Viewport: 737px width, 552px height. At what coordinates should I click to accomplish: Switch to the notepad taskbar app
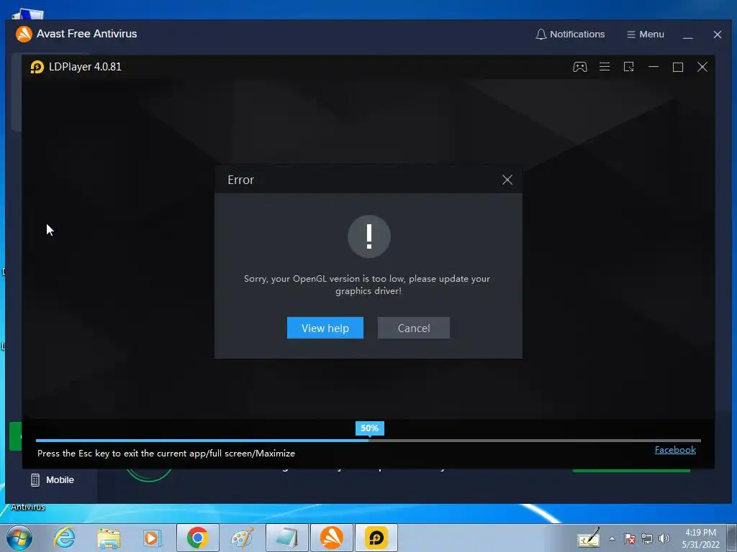(x=287, y=538)
